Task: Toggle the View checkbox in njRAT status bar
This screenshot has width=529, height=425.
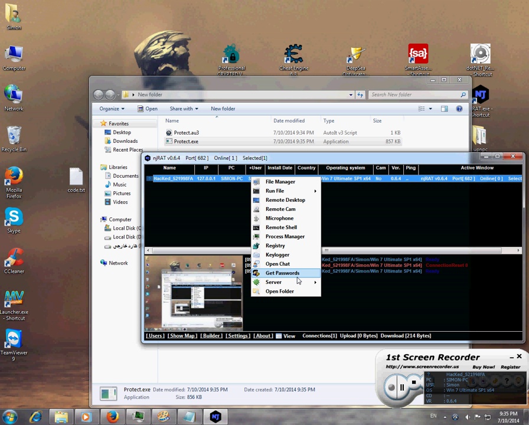Action: [279, 336]
